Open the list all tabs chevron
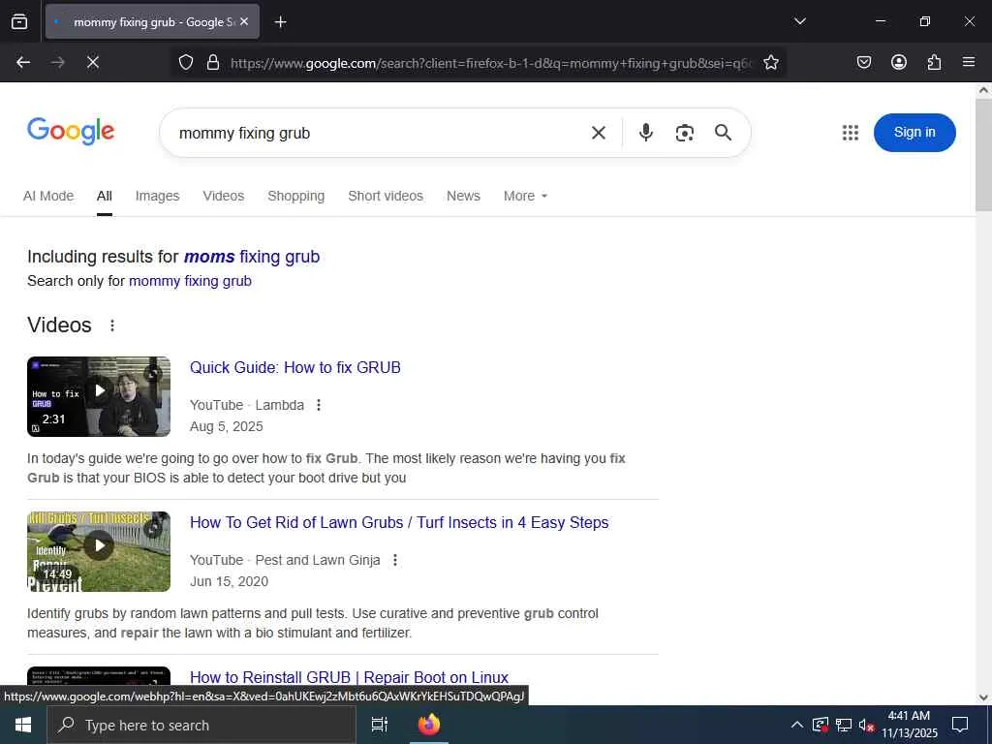Screen dimensions: 992x744 799,21
